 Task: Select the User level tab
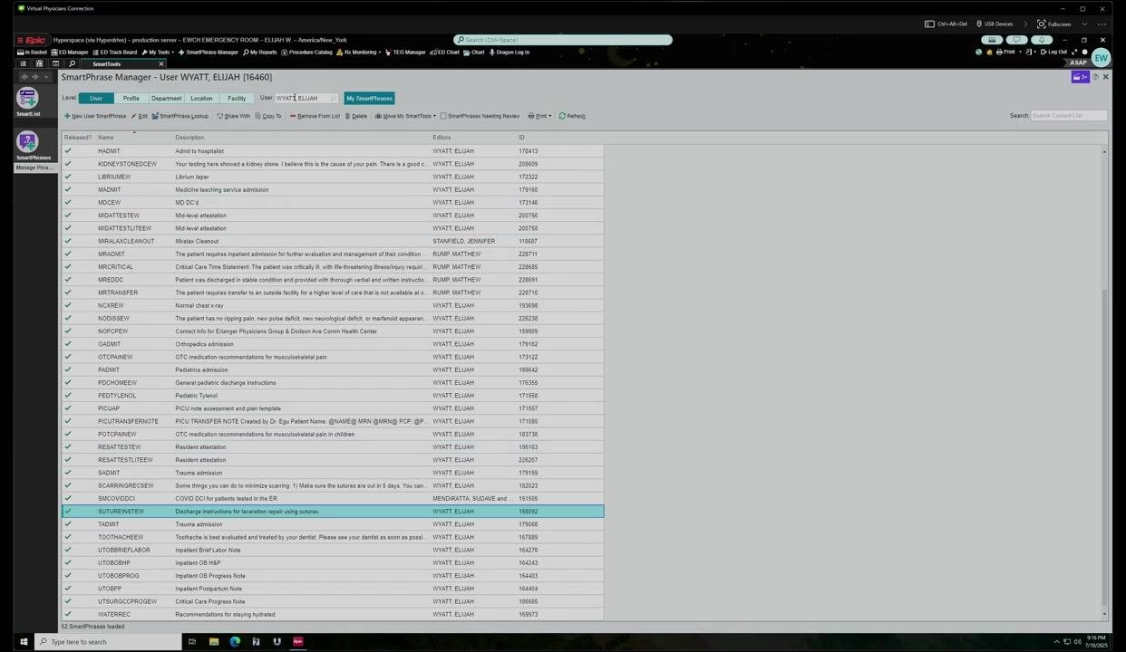96,98
